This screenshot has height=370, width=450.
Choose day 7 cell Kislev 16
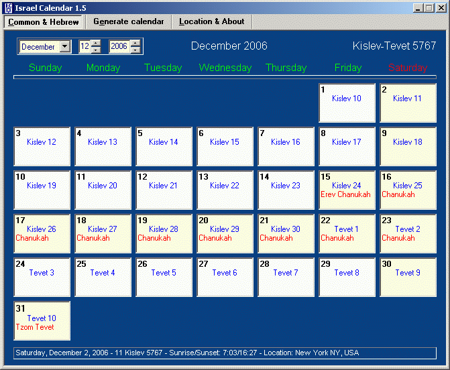pos(286,147)
